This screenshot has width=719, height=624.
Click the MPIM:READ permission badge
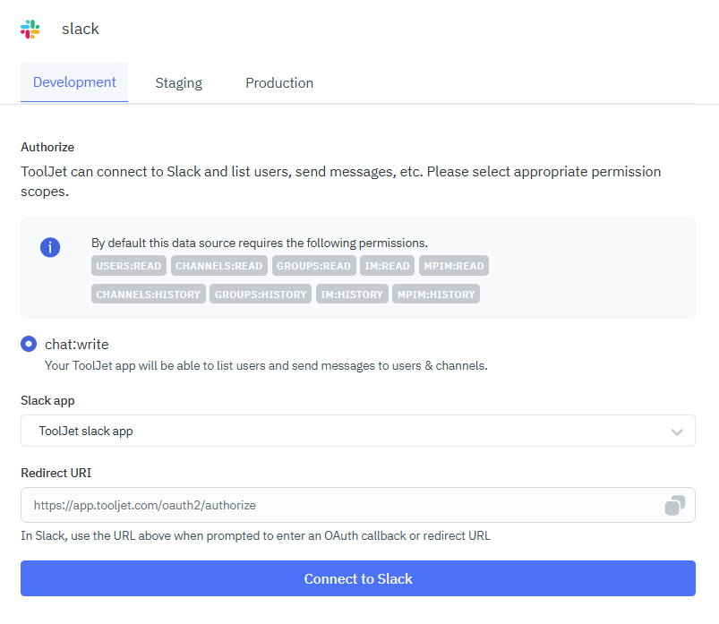454,265
